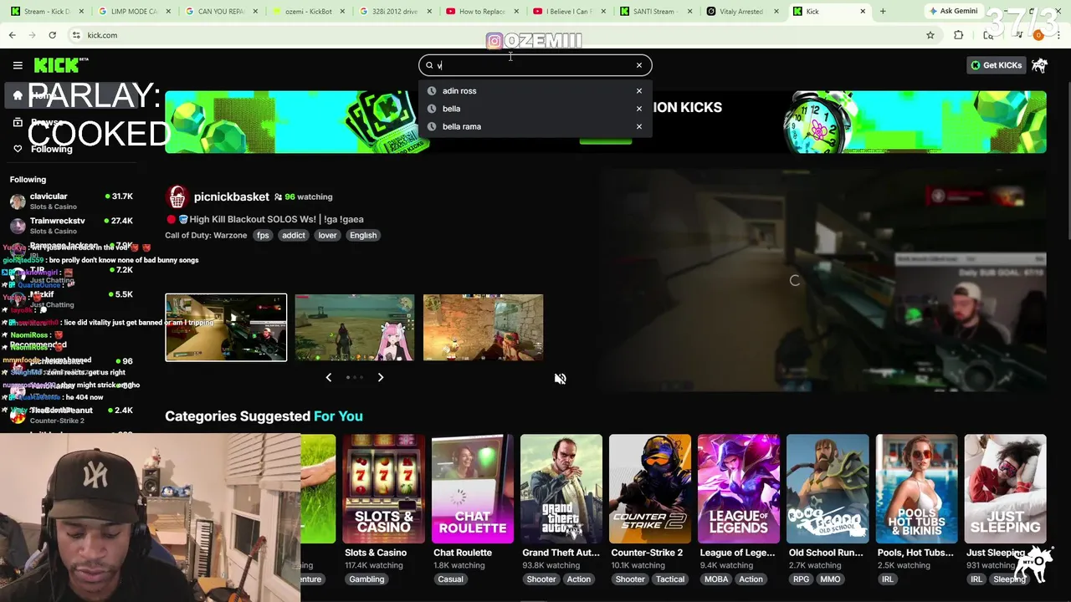Remove 'adin ross' from search history

pos(639,91)
